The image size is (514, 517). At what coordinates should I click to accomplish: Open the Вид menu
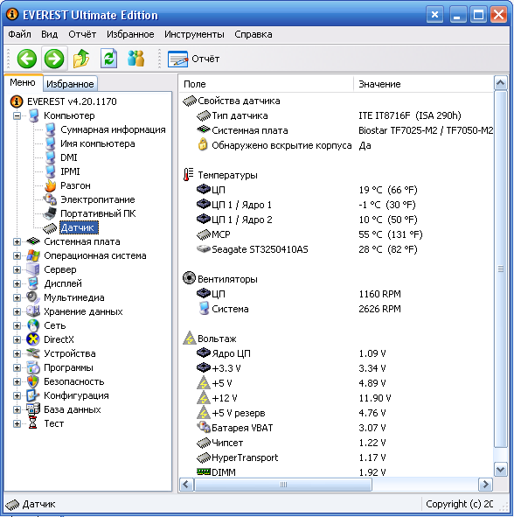(50, 34)
